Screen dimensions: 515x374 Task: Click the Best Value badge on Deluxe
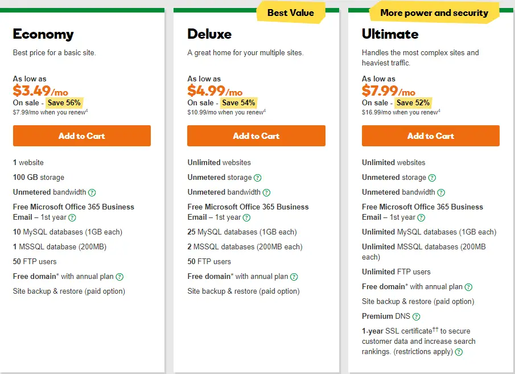(291, 13)
